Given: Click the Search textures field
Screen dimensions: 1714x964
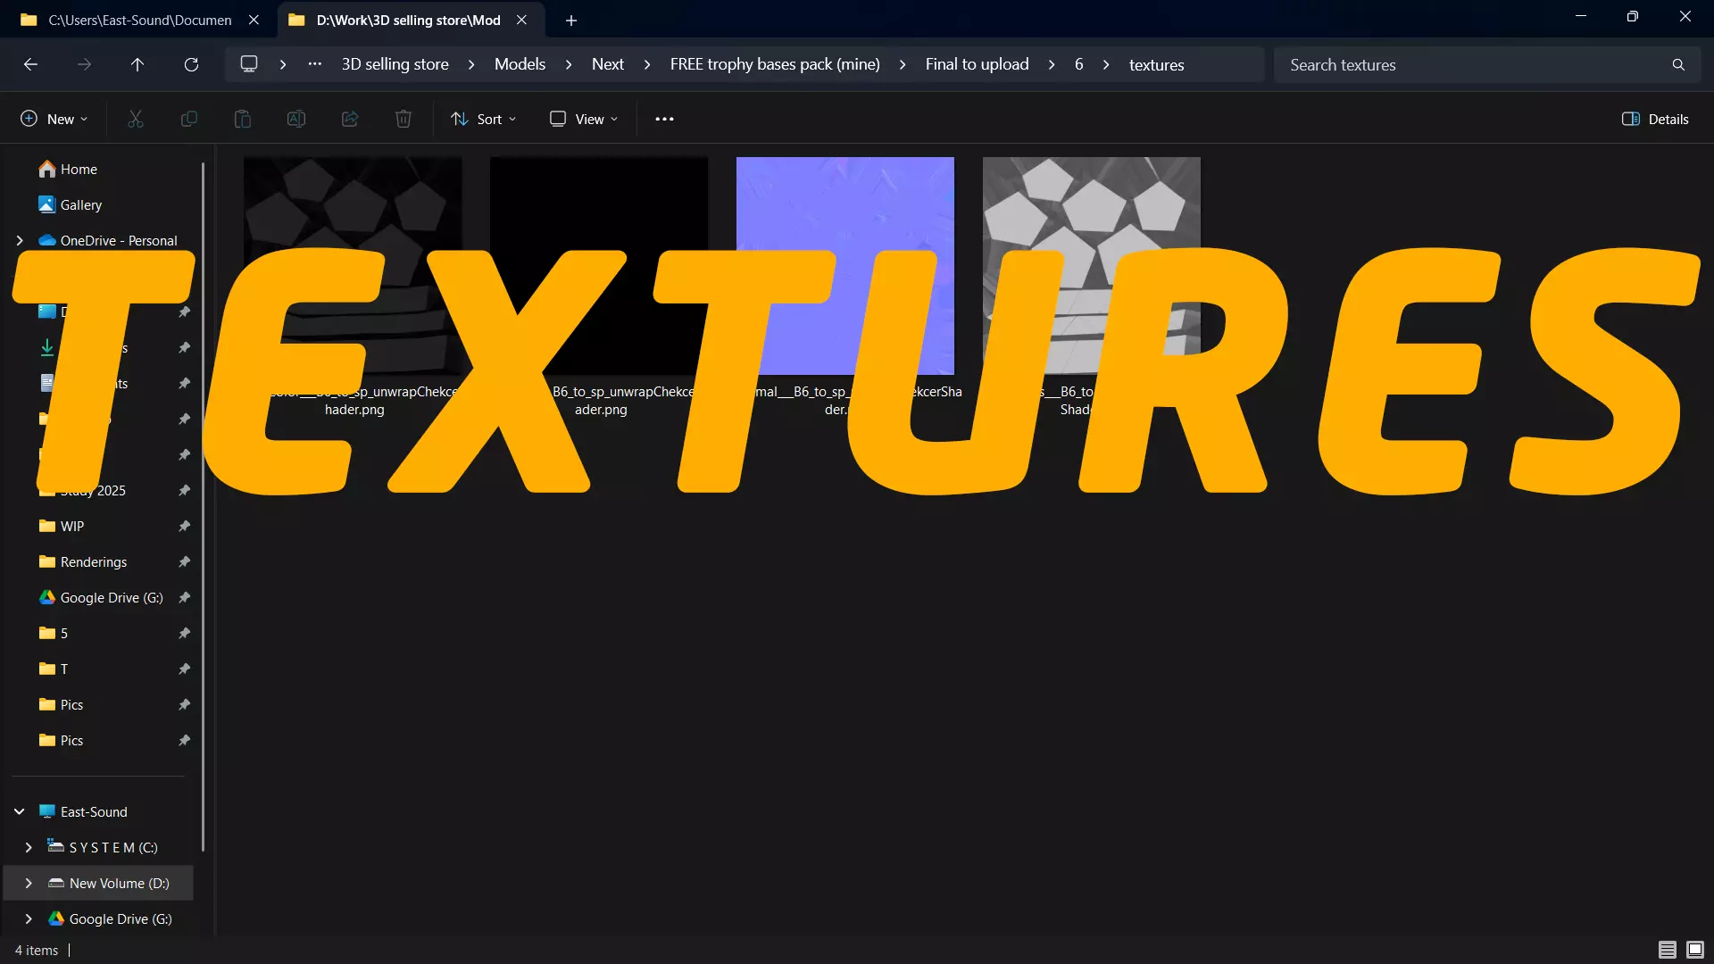Looking at the screenshot, I should [x=1473, y=64].
